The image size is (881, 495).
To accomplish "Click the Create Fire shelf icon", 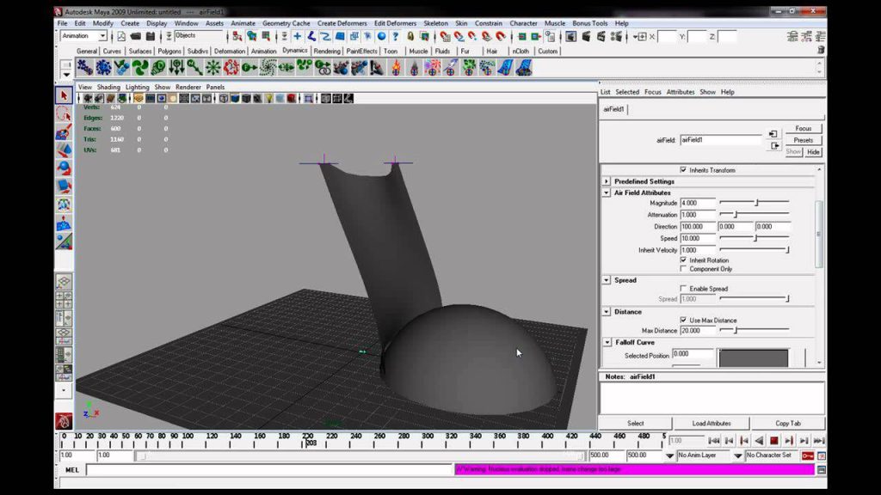I will click(396, 68).
